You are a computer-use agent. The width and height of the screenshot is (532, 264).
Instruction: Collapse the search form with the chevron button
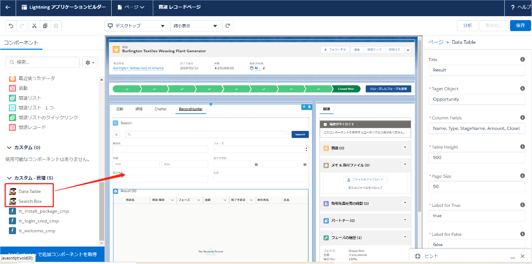tap(116, 134)
